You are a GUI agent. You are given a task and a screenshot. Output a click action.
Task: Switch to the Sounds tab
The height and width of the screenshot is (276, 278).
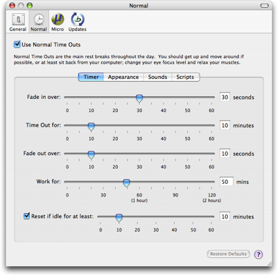tap(157, 77)
